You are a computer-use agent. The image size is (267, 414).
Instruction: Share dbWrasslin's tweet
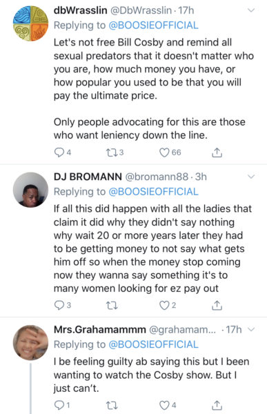pos(217,152)
